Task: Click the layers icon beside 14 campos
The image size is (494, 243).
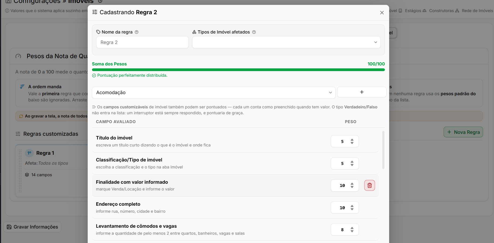Action: [27, 175]
